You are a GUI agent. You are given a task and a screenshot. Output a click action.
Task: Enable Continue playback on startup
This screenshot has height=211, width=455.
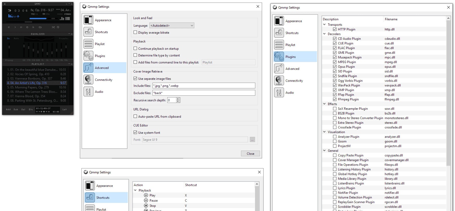(135, 48)
